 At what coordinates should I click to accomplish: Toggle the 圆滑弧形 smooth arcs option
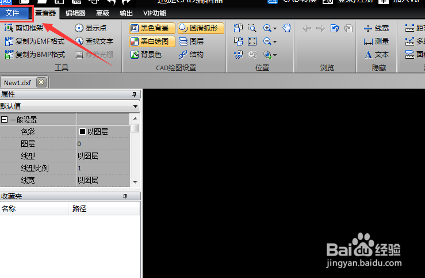pos(201,28)
